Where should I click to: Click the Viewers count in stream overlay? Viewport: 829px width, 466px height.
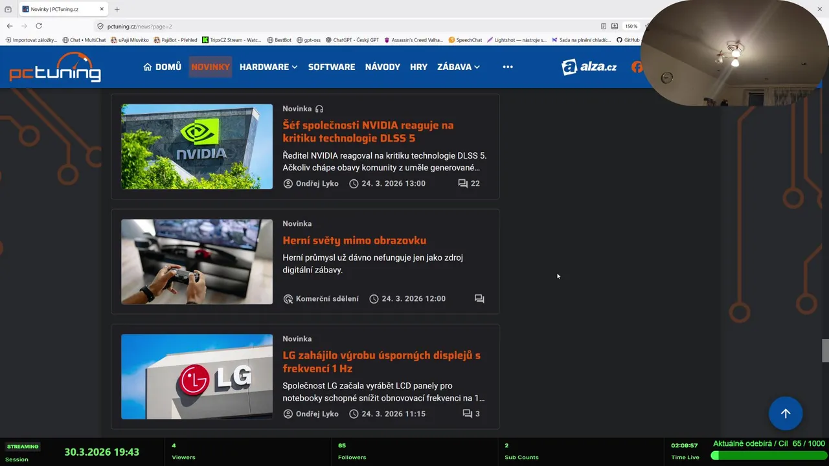174,445
